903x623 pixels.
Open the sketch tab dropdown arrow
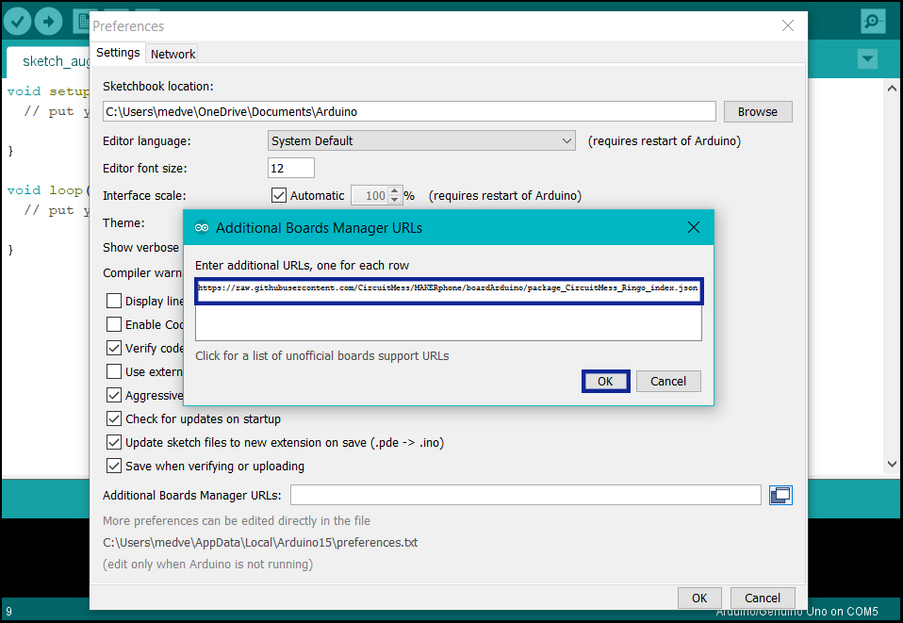pos(867,58)
